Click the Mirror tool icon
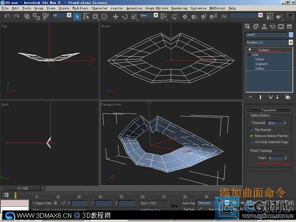This screenshot has height=222, width=296. [270, 17]
